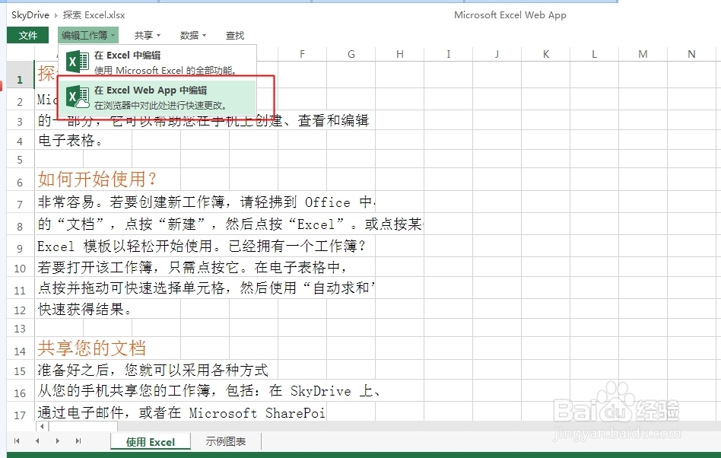Click the cell text 电子表格。
The image size is (721, 458).
pyautogui.click(x=71, y=140)
